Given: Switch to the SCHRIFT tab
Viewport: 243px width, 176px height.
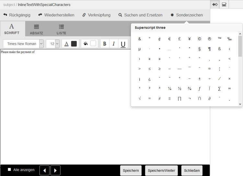Looking at the screenshot, I should coord(12,29).
